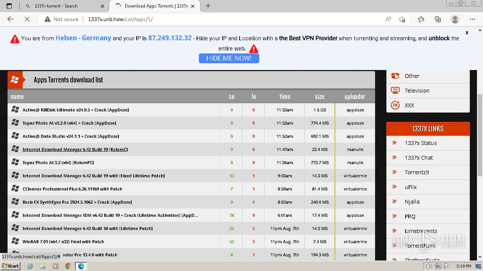Click uploader virtualernie in CCleaner row
Viewport: 483px width, 271px height.
pos(355,189)
